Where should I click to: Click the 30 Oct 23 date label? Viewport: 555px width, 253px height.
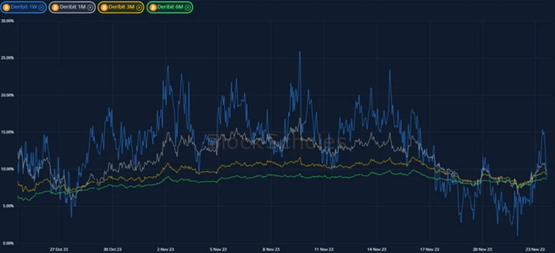pos(112,249)
